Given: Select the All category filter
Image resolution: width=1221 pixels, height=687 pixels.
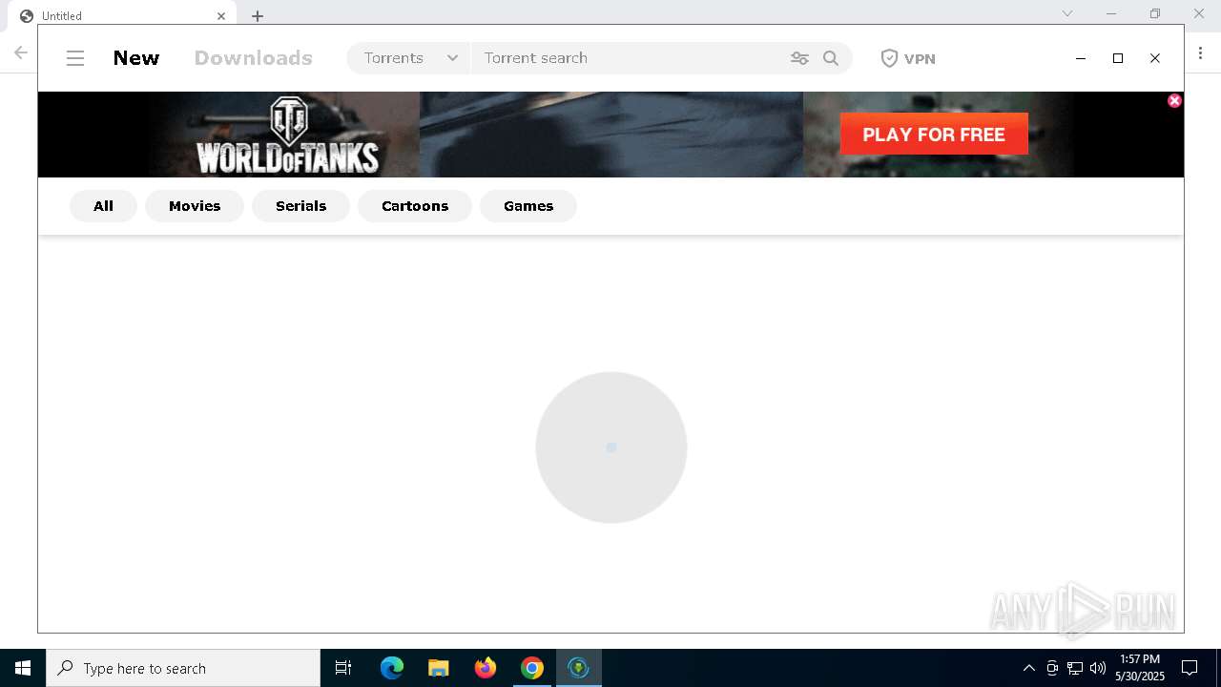Looking at the screenshot, I should point(103,206).
